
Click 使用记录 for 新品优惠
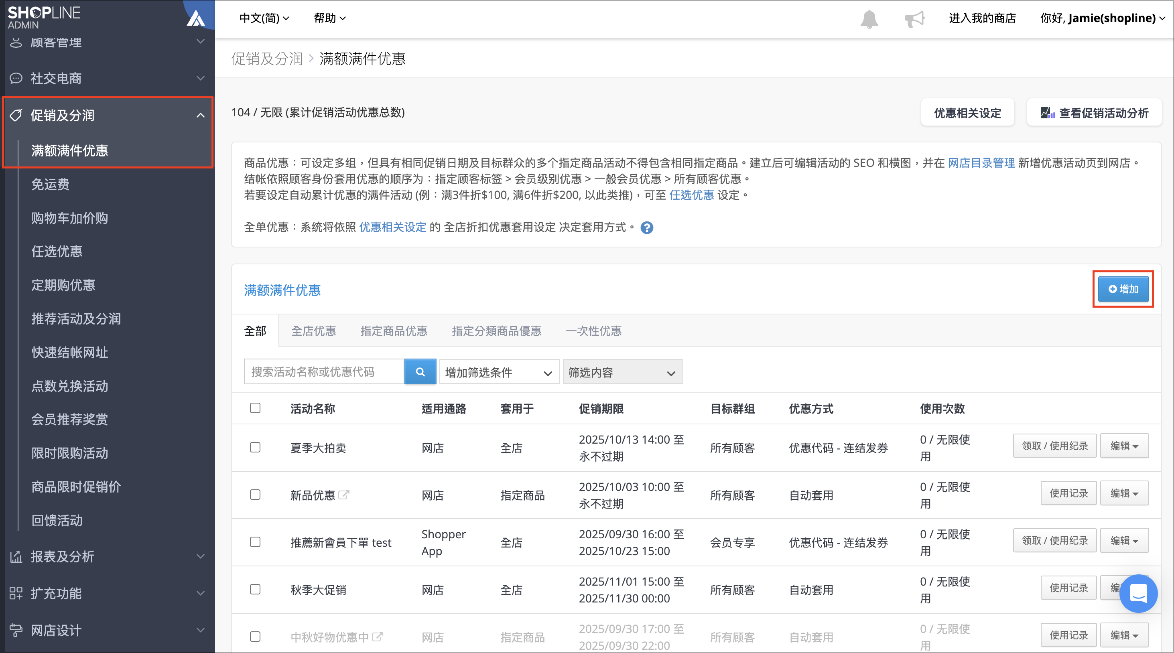point(1068,493)
